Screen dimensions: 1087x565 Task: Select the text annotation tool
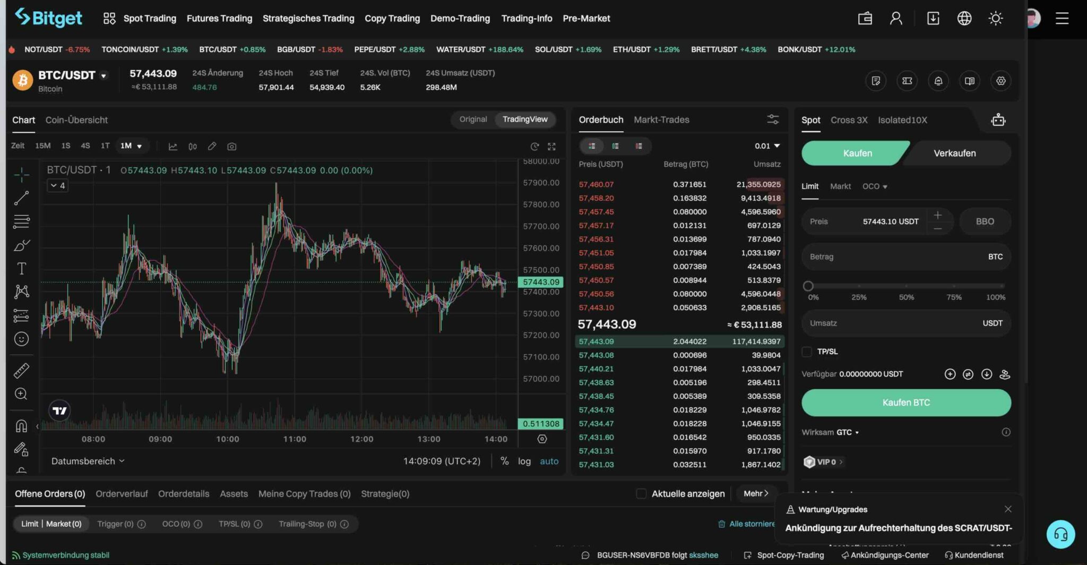pyautogui.click(x=21, y=268)
